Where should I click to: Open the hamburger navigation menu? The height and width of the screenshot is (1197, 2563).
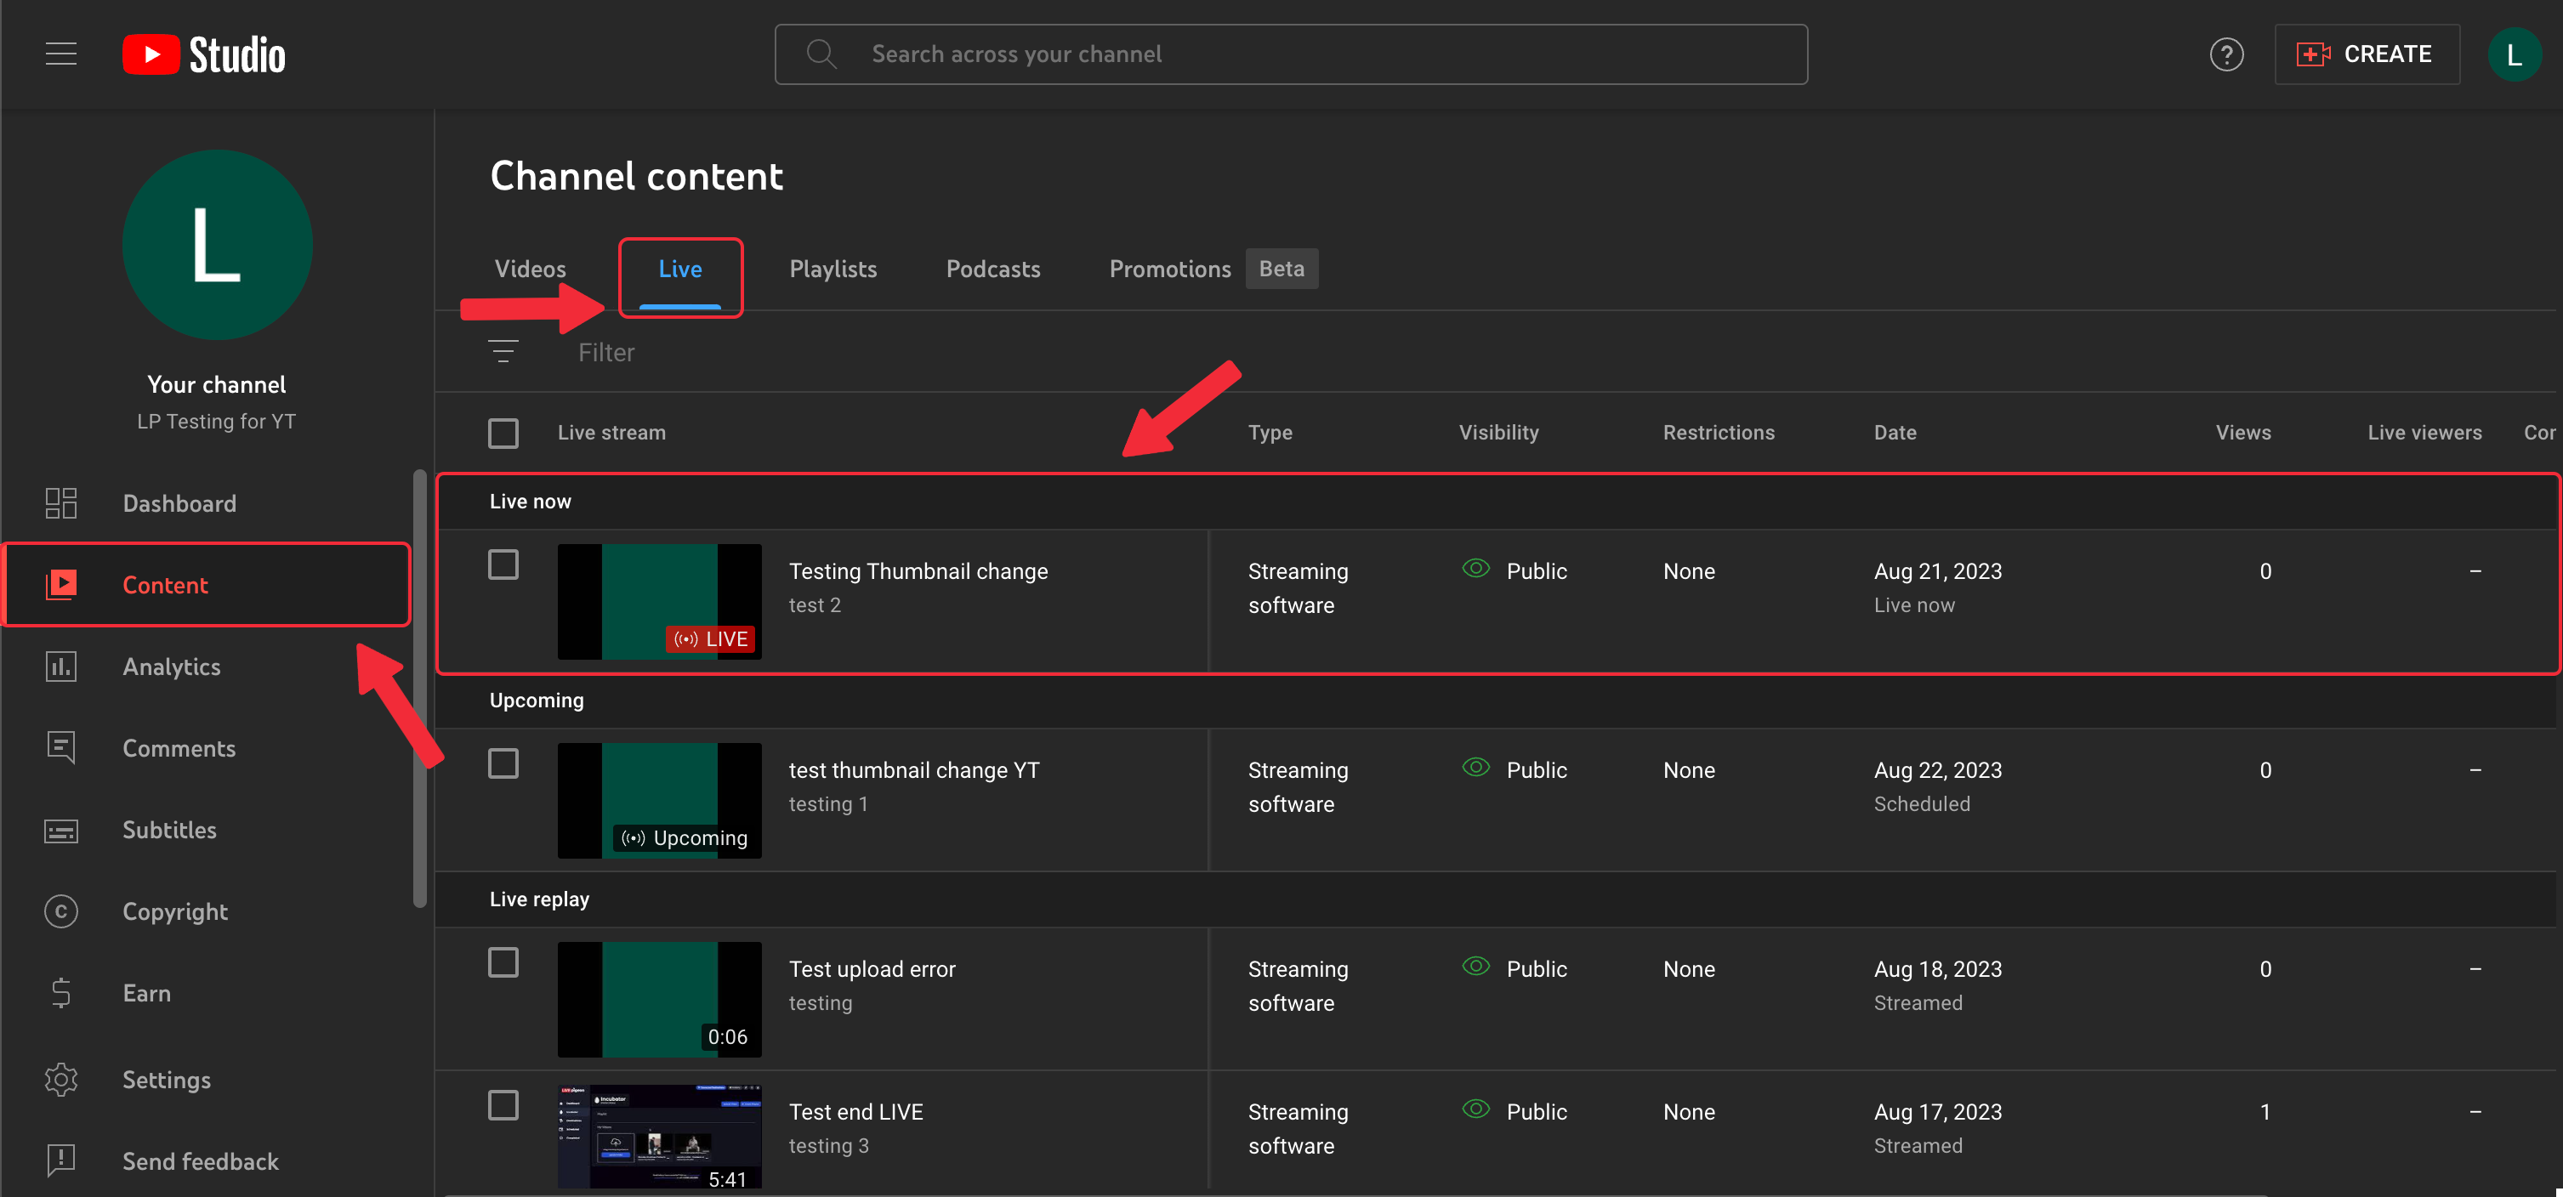click(60, 54)
